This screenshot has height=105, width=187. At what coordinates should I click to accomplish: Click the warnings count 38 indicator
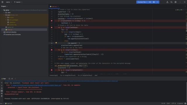coord(177,10)
